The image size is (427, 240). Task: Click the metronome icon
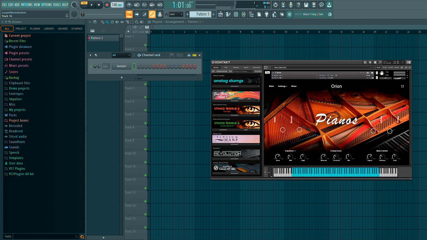pyautogui.click(x=129, y=5)
